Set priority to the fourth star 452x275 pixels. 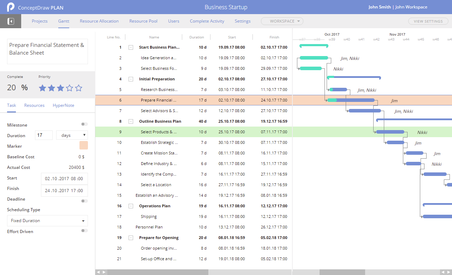point(70,88)
